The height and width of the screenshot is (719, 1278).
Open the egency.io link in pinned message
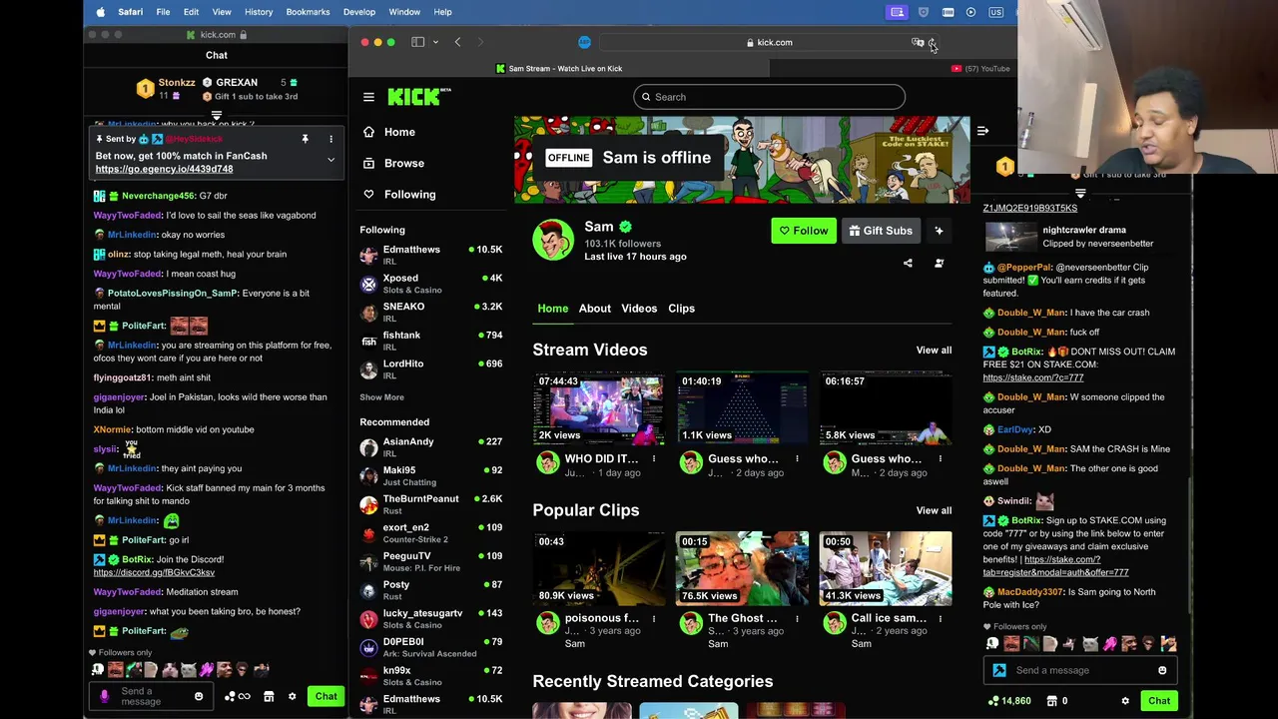(164, 170)
